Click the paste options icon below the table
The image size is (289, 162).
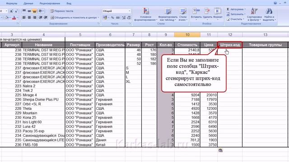(x=221, y=150)
